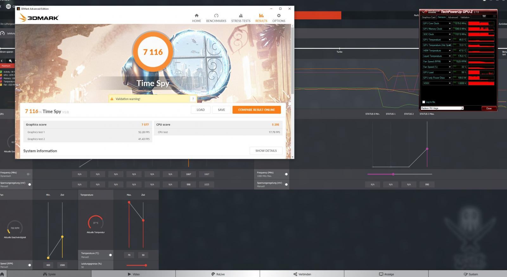
Task: Click the globe icon in Radeon Settings
Action: coord(9,6)
